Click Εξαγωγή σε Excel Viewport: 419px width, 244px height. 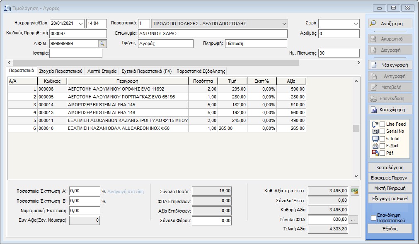pos(390,199)
